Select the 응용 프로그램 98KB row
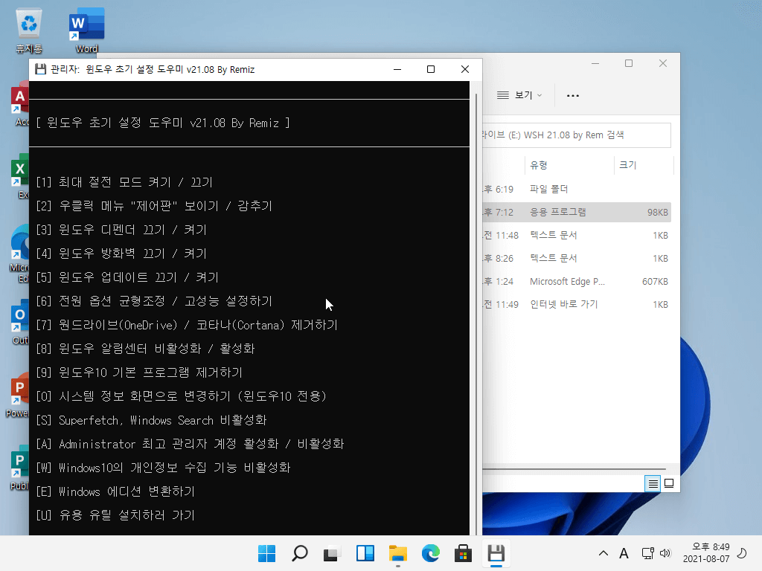The image size is (762, 571). pyautogui.click(x=577, y=212)
